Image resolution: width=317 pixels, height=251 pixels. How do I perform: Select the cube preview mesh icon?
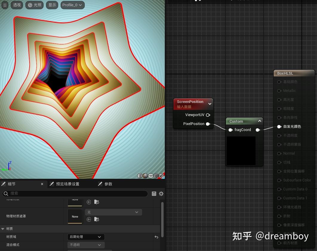coord(156,176)
